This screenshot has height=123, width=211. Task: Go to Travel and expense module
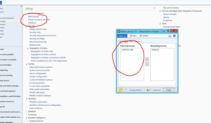8,91
